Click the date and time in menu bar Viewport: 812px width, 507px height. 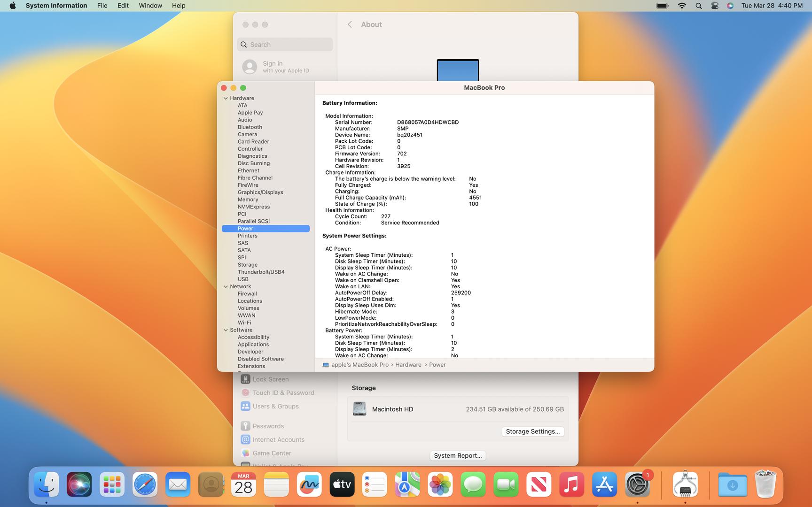coord(772,6)
